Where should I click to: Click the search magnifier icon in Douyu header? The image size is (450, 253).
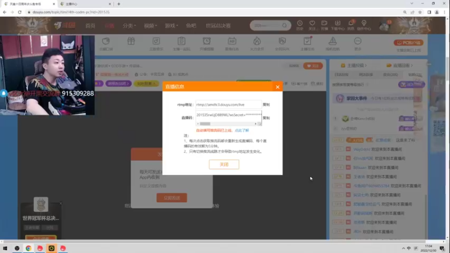point(285,25)
